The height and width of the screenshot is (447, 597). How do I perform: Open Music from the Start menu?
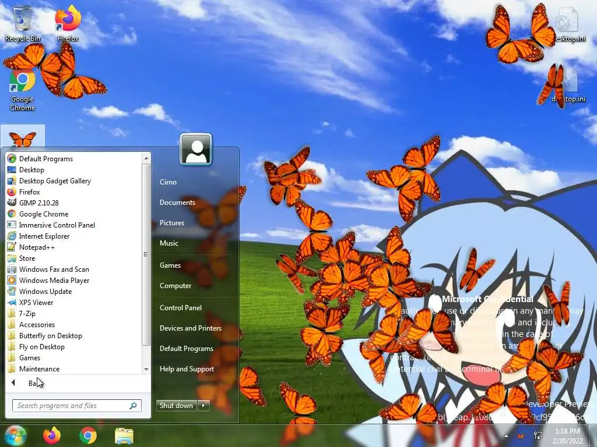[x=168, y=243]
